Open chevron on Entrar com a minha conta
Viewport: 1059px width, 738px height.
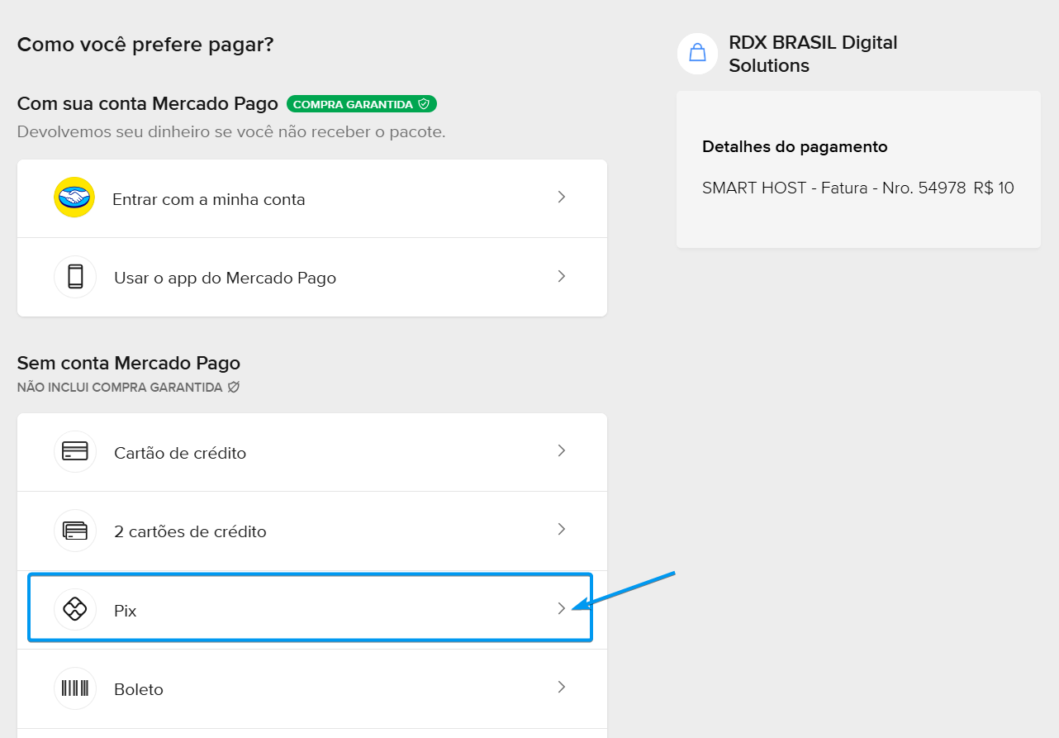(561, 197)
